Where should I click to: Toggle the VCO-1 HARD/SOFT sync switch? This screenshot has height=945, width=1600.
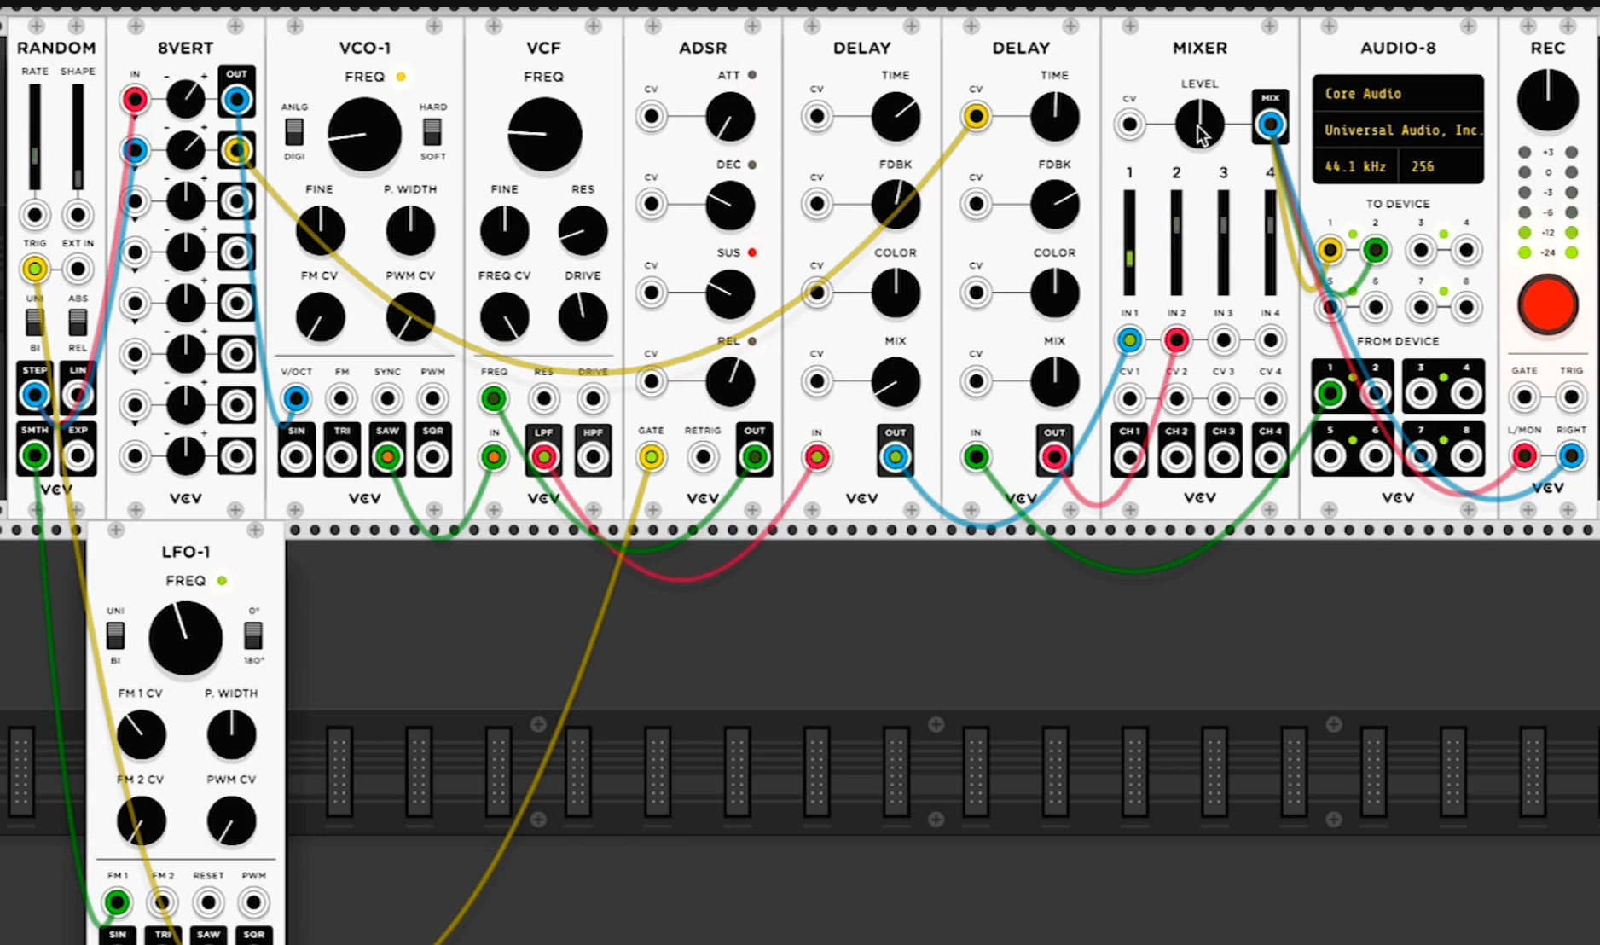(x=432, y=132)
